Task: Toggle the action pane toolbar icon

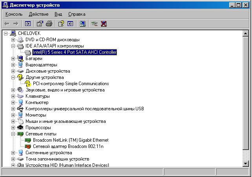Action: [x=70, y=24]
